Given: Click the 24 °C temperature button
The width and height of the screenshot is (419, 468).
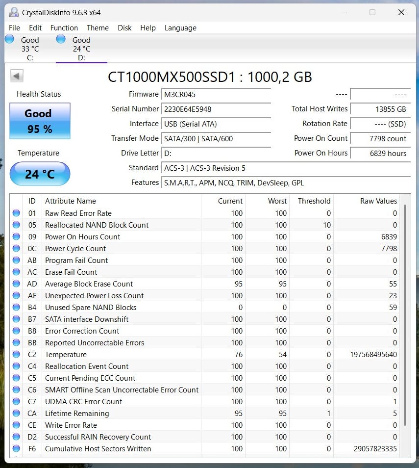Looking at the screenshot, I should 40,174.
